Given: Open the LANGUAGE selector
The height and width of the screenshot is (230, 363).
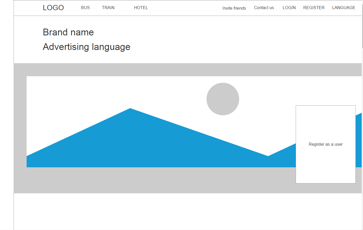Looking at the screenshot, I should [343, 8].
